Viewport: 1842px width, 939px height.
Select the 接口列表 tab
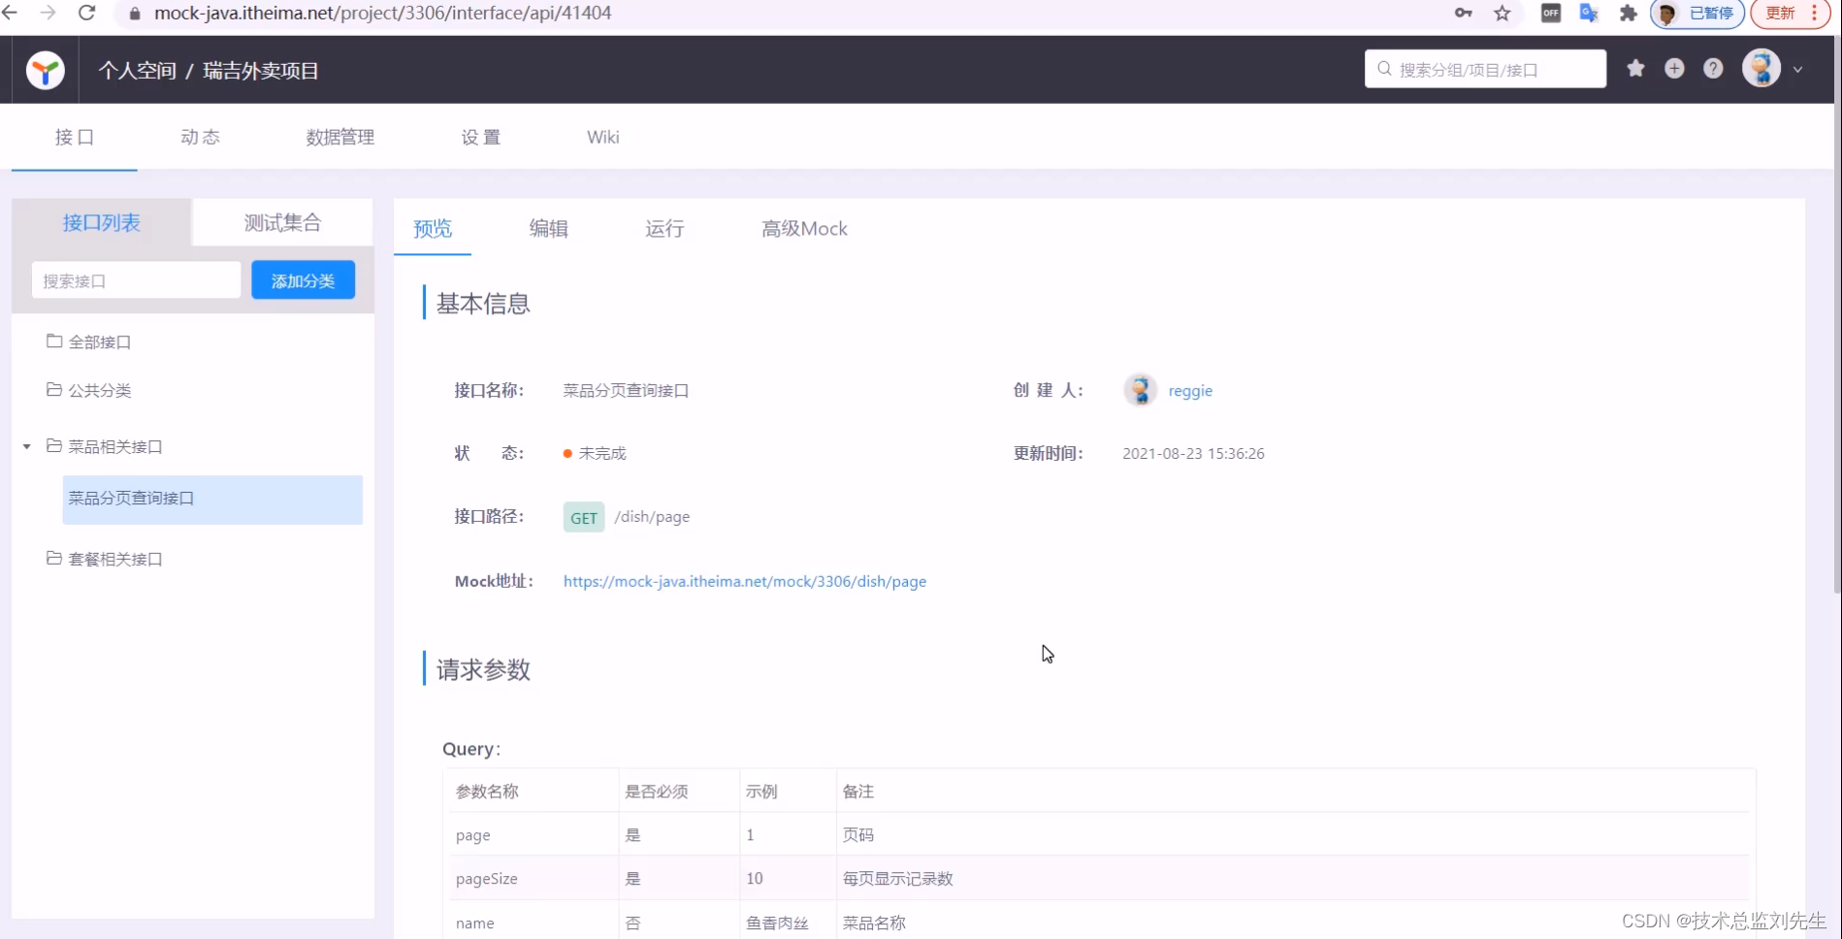pos(102,223)
